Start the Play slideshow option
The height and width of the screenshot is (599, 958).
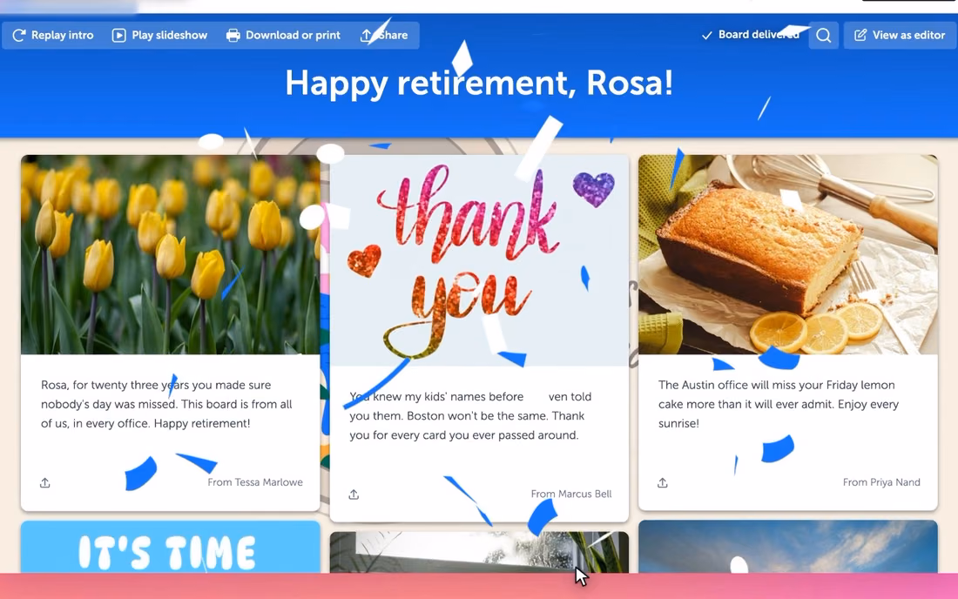click(x=160, y=36)
